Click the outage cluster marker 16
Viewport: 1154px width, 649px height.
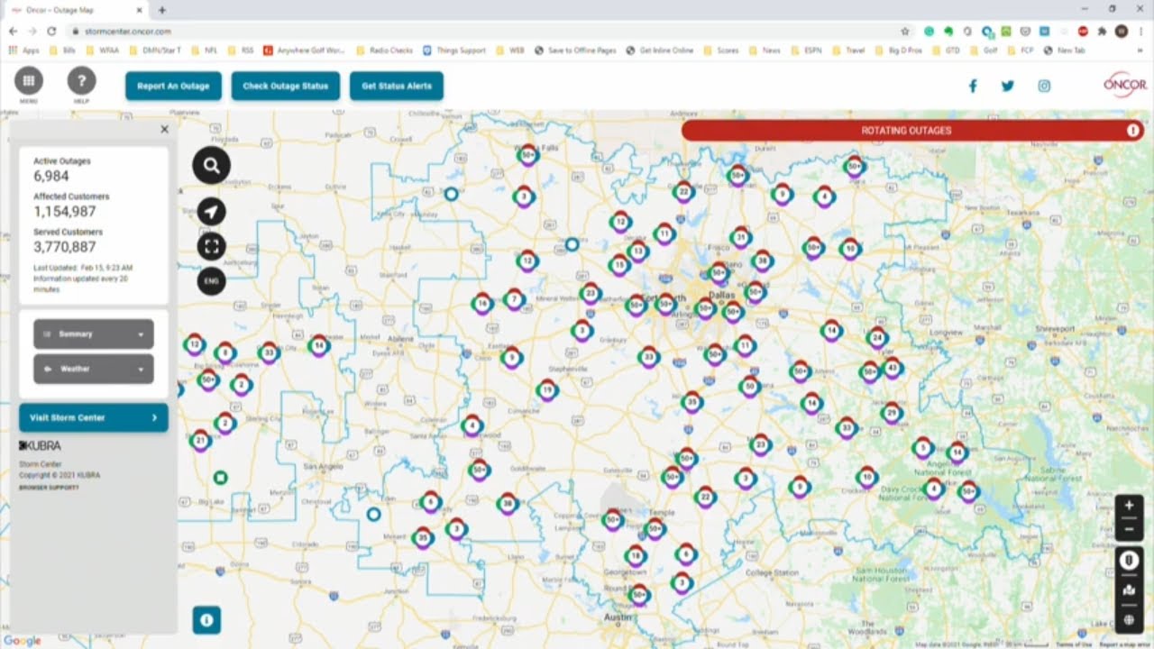pyautogui.click(x=482, y=304)
